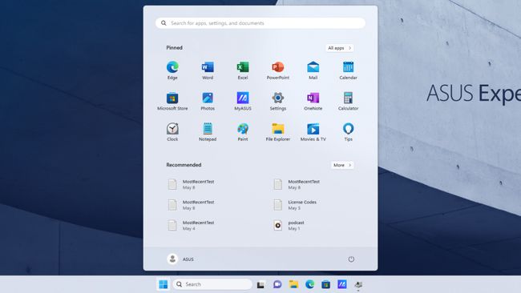Open Microsoft Store from the taskbar
This screenshot has width=521, height=293.
(325, 284)
